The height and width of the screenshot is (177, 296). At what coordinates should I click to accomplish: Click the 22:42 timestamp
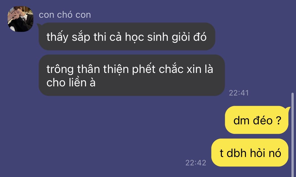(x=196, y=163)
